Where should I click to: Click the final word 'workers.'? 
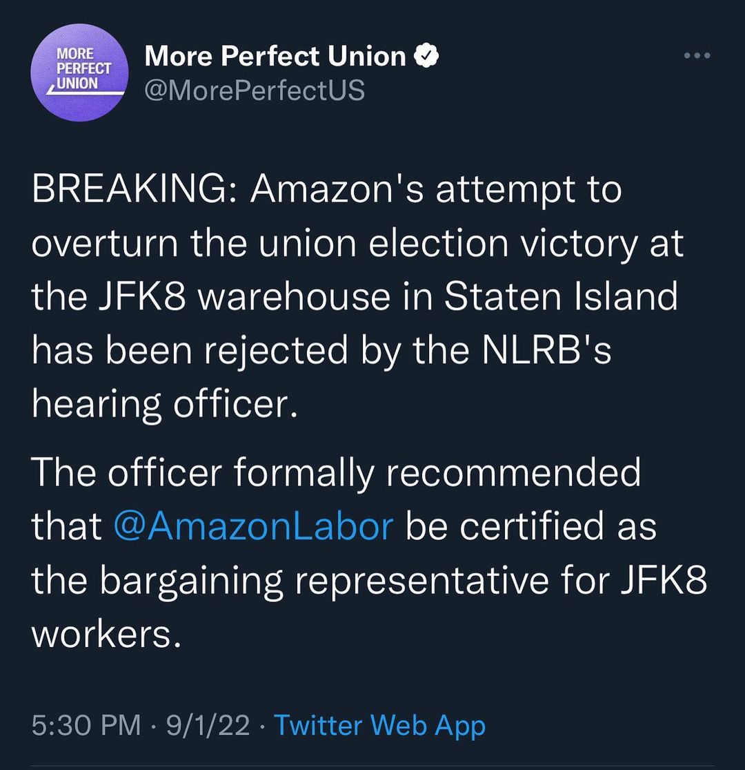(x=107, y=634)
